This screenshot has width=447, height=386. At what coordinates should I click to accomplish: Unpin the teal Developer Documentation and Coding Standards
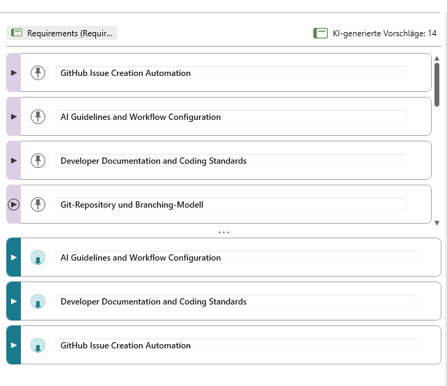pyautogui.click(x=38, y=301)
